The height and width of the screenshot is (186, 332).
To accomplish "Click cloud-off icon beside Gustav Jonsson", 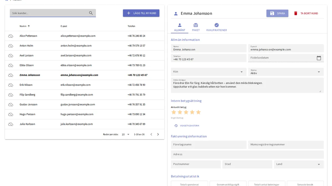I will 11,104.
